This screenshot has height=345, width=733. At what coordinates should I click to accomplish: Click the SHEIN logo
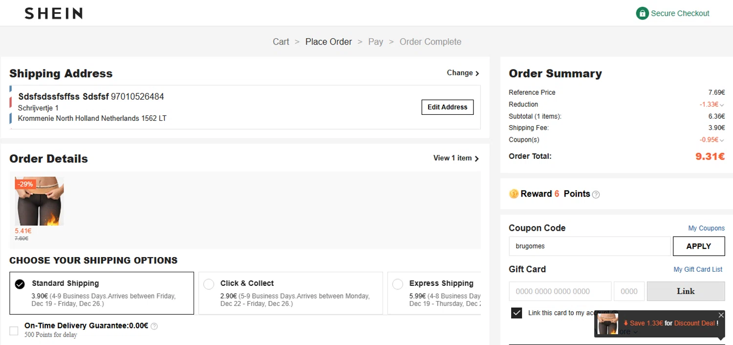click(53, 13)
